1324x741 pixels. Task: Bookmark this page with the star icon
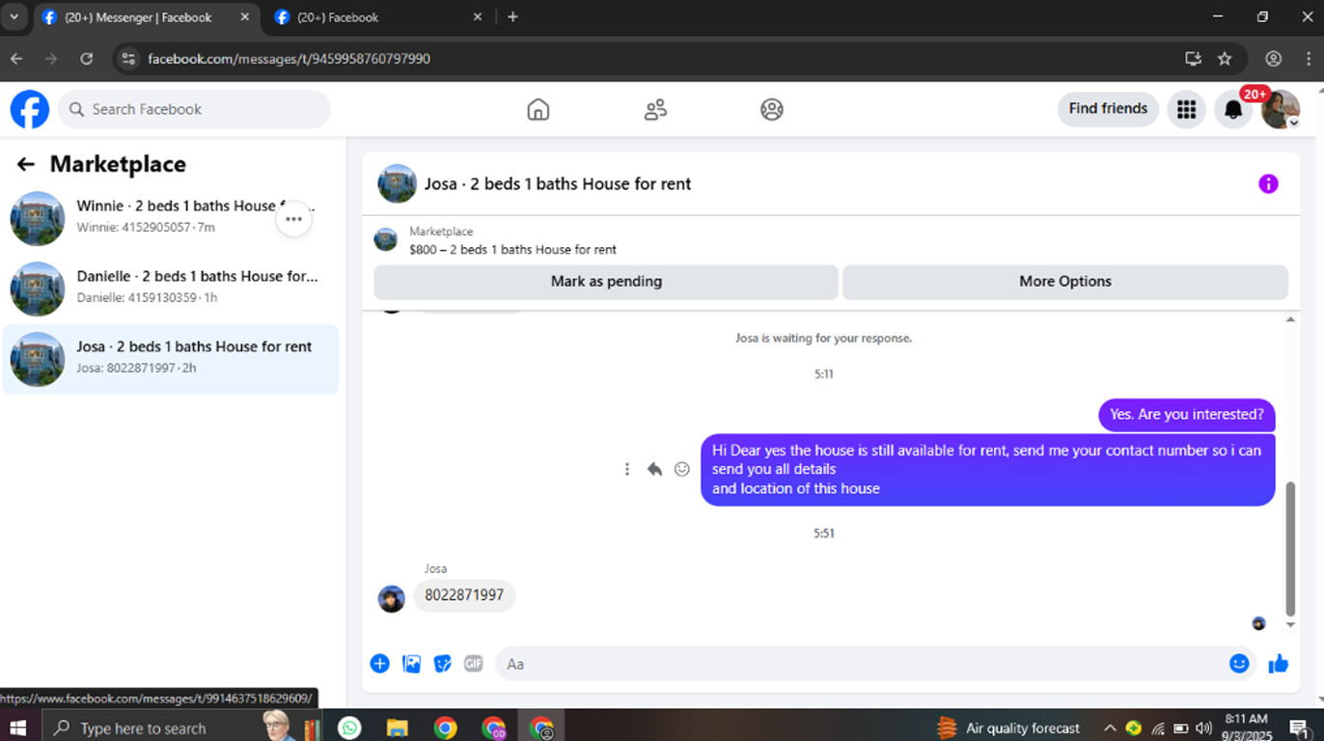tap(1225, 59)
